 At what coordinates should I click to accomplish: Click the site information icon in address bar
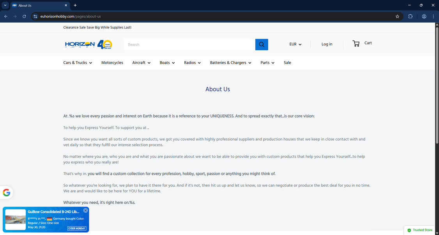[x=35, y=16]
